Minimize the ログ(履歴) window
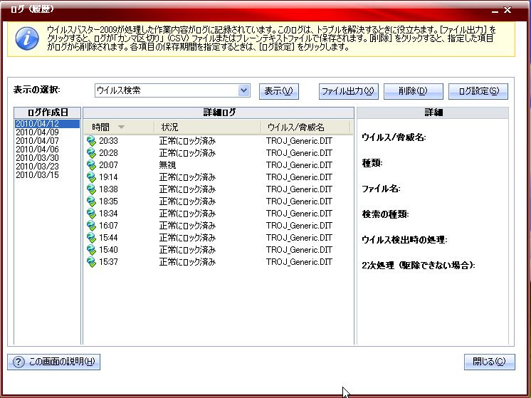The image size is (531, 398). [x=495, y=11]
